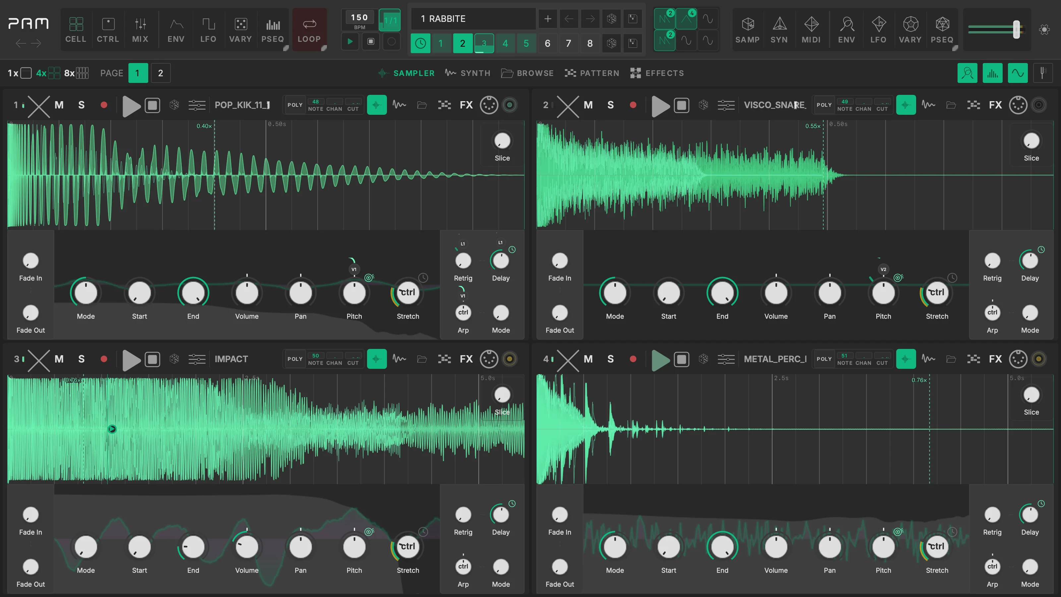1061x597 pixels.
Task: Open cell 2 sample folder icon
Action: pyautogui.click(x=951, y=105)
